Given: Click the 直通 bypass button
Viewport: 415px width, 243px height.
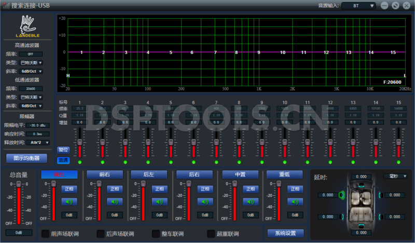Looking at the screenshot, I should click(63, 160).
